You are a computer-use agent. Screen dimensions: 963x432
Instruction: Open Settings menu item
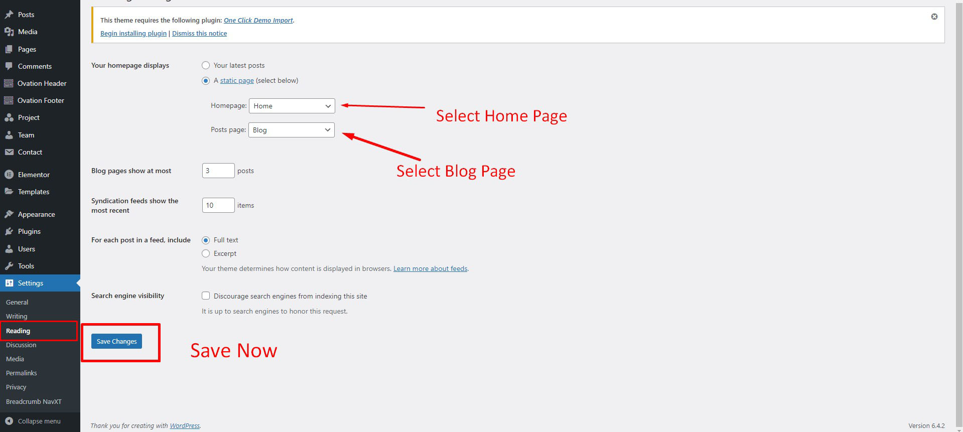point(40,283)
